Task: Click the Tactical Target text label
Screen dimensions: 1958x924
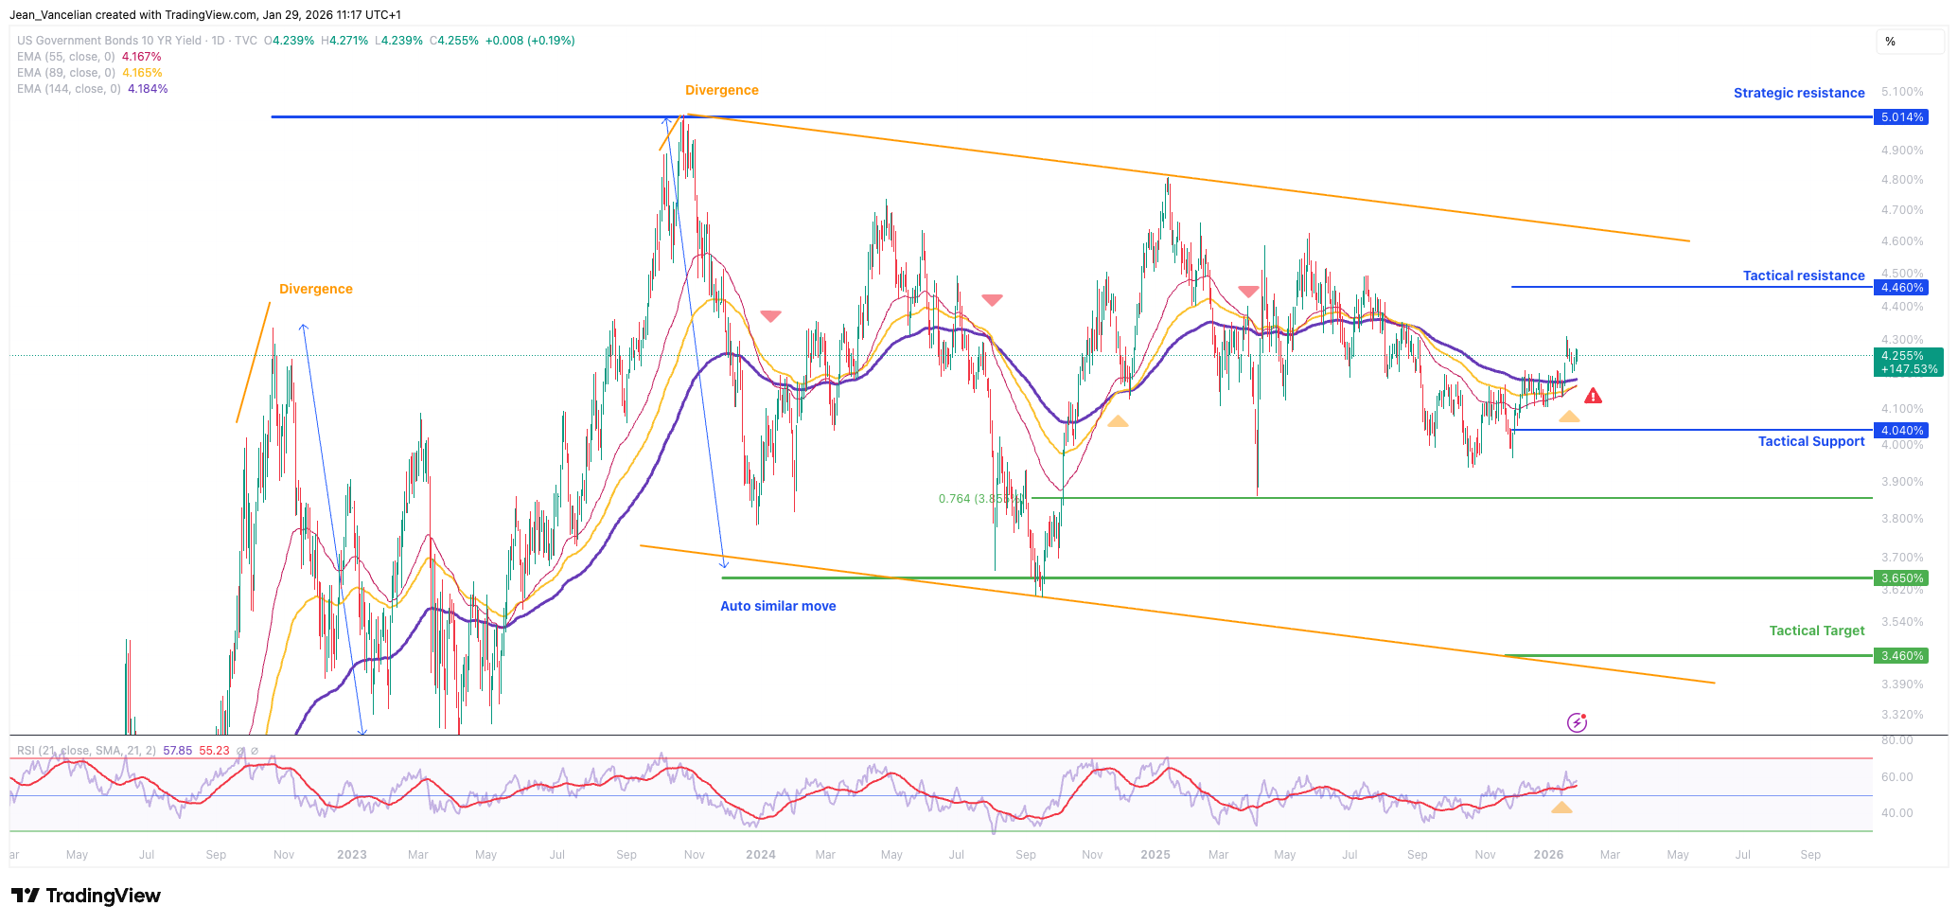Action: point(1816,631)
